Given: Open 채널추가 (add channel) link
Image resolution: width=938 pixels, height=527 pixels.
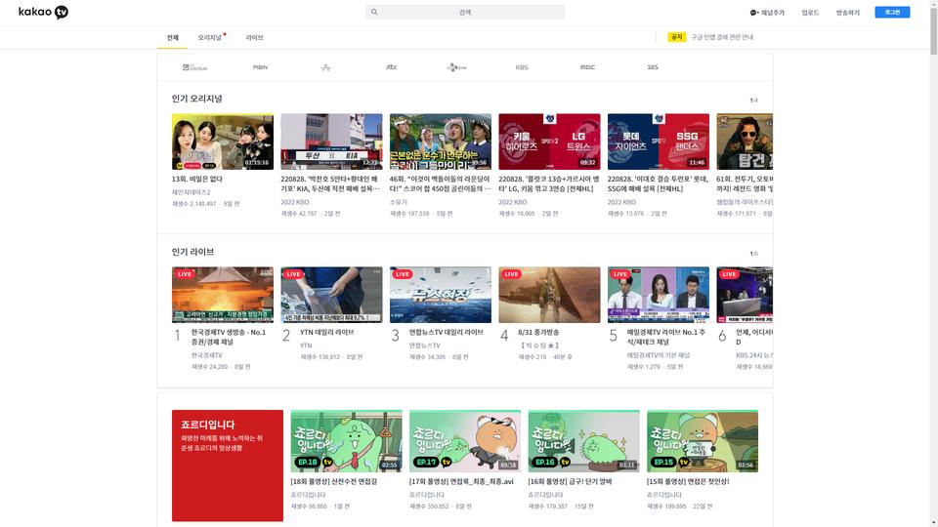Looking at the screenshot, I should click(x=767, y=13).
